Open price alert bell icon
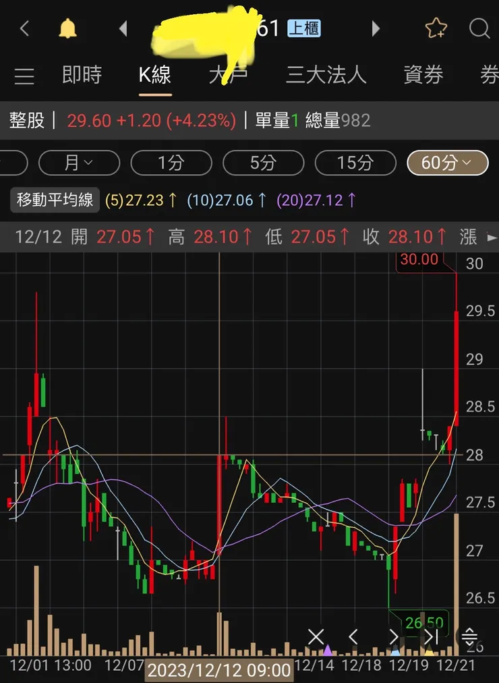 point(67,29)
